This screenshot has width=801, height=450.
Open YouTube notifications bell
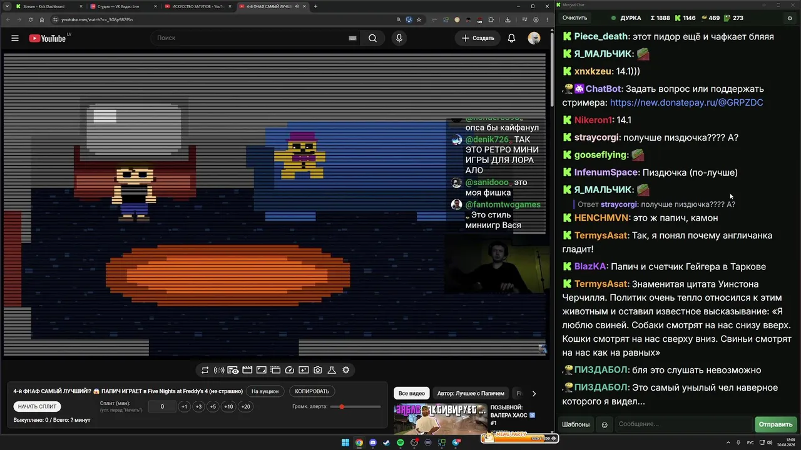(x=511, y=38)
